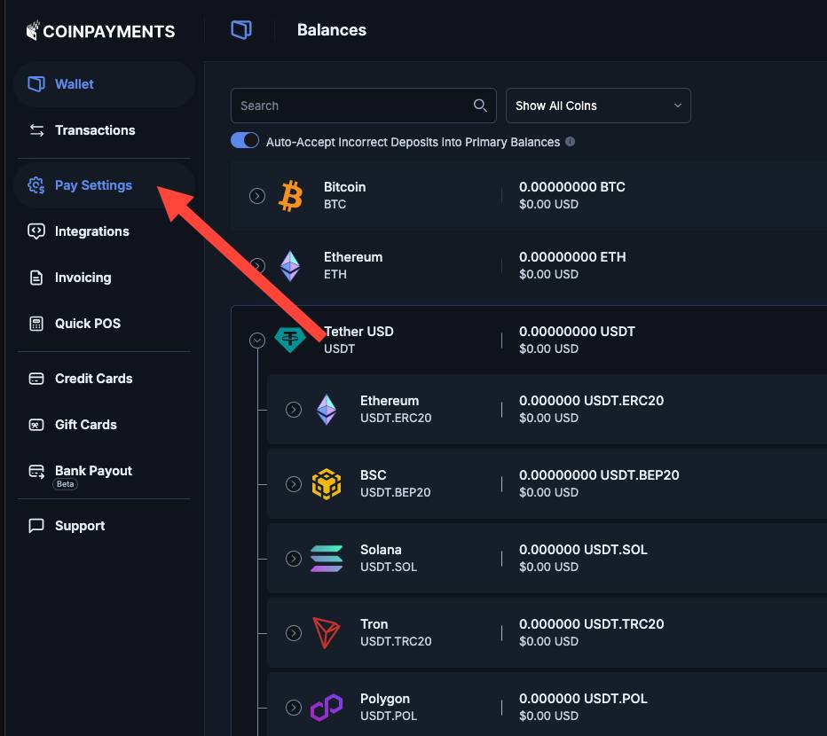Click the info icon beside Auto-Accept label

pos(571,141)
